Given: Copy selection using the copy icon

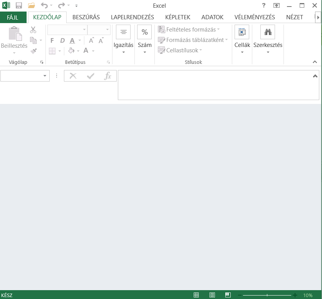Looking at the screenshot, I should tap(33, 40).
